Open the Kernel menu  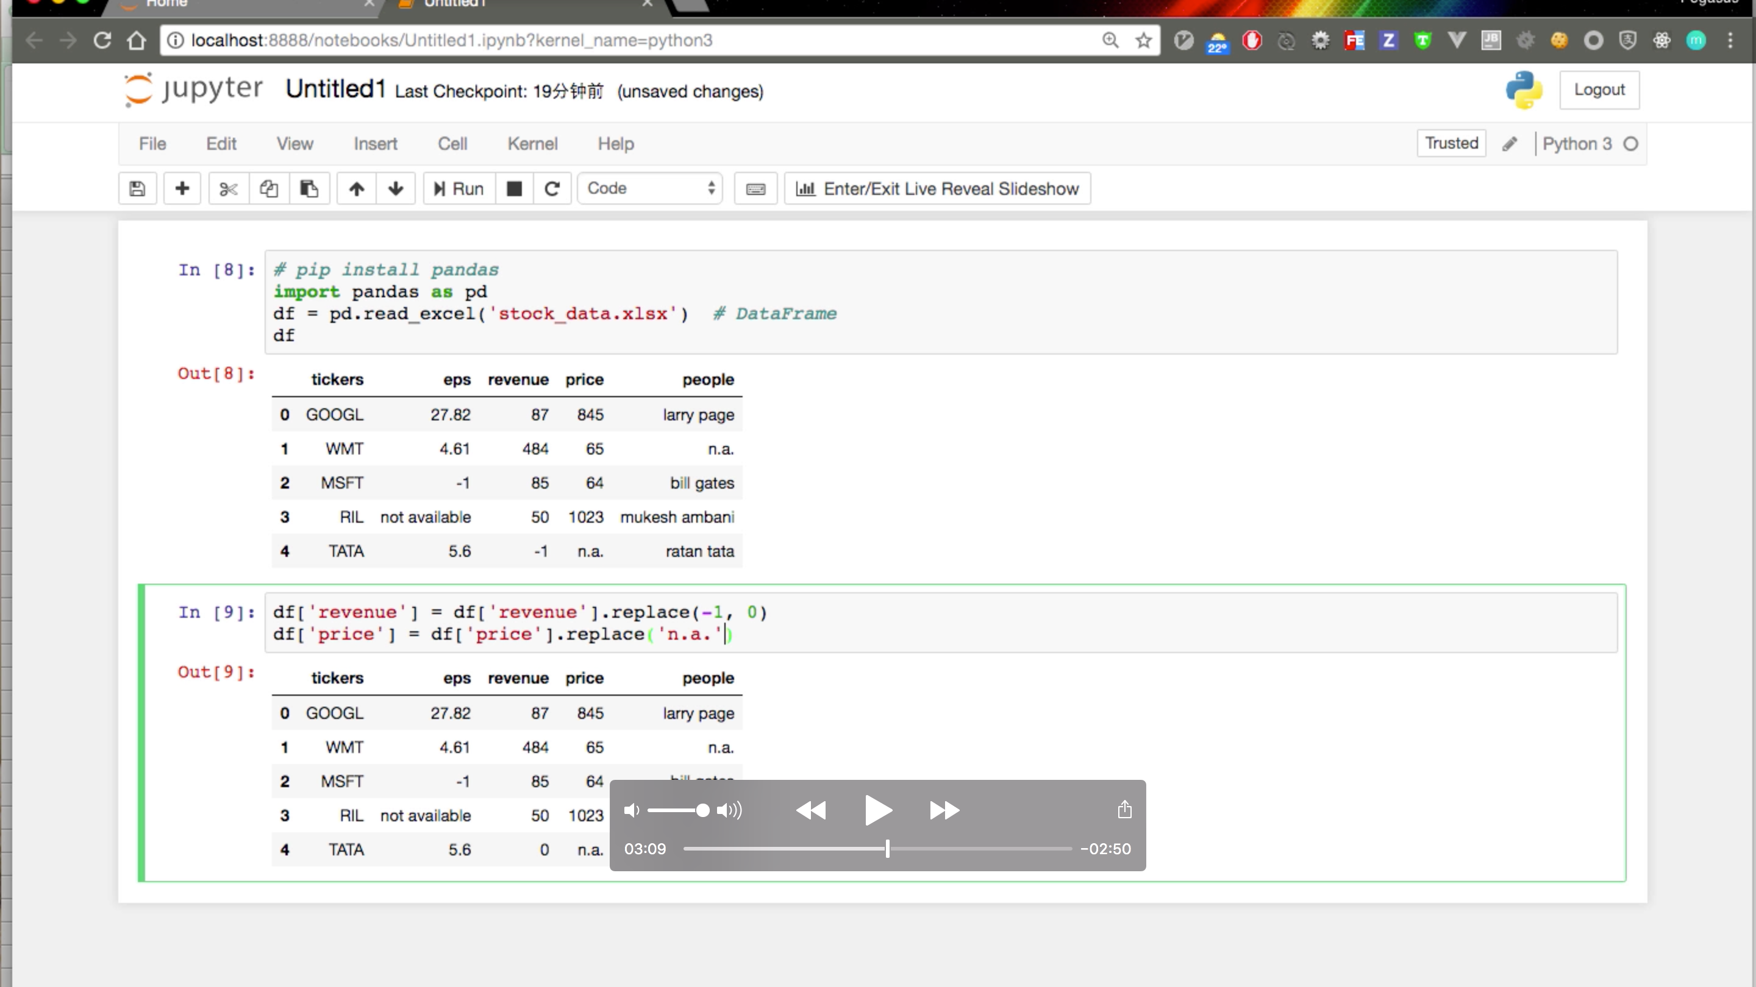click(532, 144)
